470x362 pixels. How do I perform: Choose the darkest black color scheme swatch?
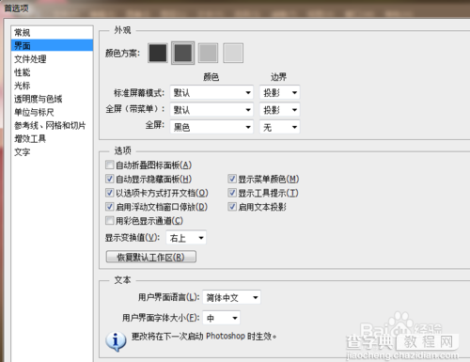[158, 53]
